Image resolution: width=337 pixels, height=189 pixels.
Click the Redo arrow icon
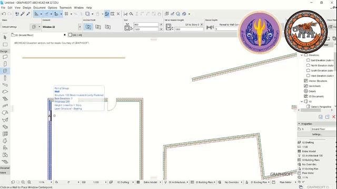click(9, 14)
